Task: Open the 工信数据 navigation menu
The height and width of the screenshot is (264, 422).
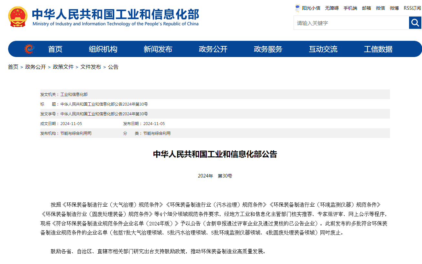Action: (378, 49)
